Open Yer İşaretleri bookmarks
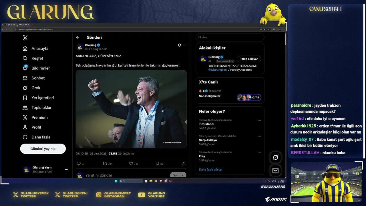The image size is (366, 206). click(x=38, y=98)
